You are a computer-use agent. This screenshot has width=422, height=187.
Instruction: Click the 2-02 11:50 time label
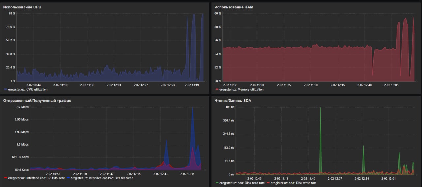pyautogui.click(x=311, y=85)
